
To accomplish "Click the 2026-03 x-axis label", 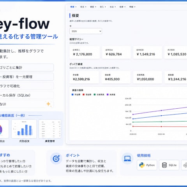I will click(133, 134).
